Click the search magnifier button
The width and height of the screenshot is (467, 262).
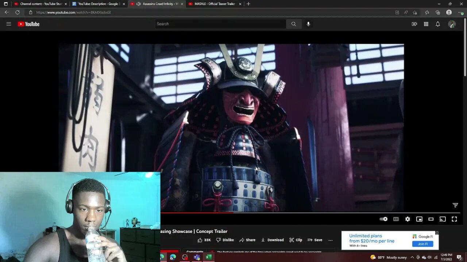pyautogui.click(x=294, y=24)
